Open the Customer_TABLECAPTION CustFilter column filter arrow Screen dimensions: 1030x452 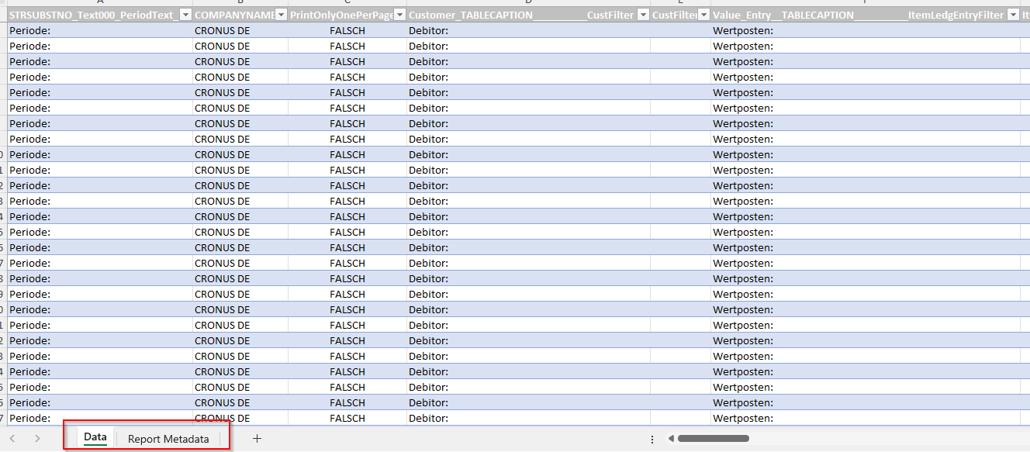coord(643,15)
